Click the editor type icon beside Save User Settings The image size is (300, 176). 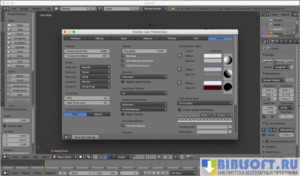point(67,137)
